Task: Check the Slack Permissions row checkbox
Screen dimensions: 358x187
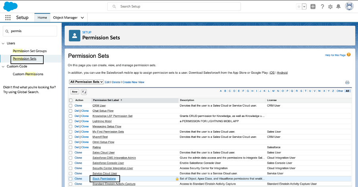Action: pyautogui.click(x=71, y=179)
